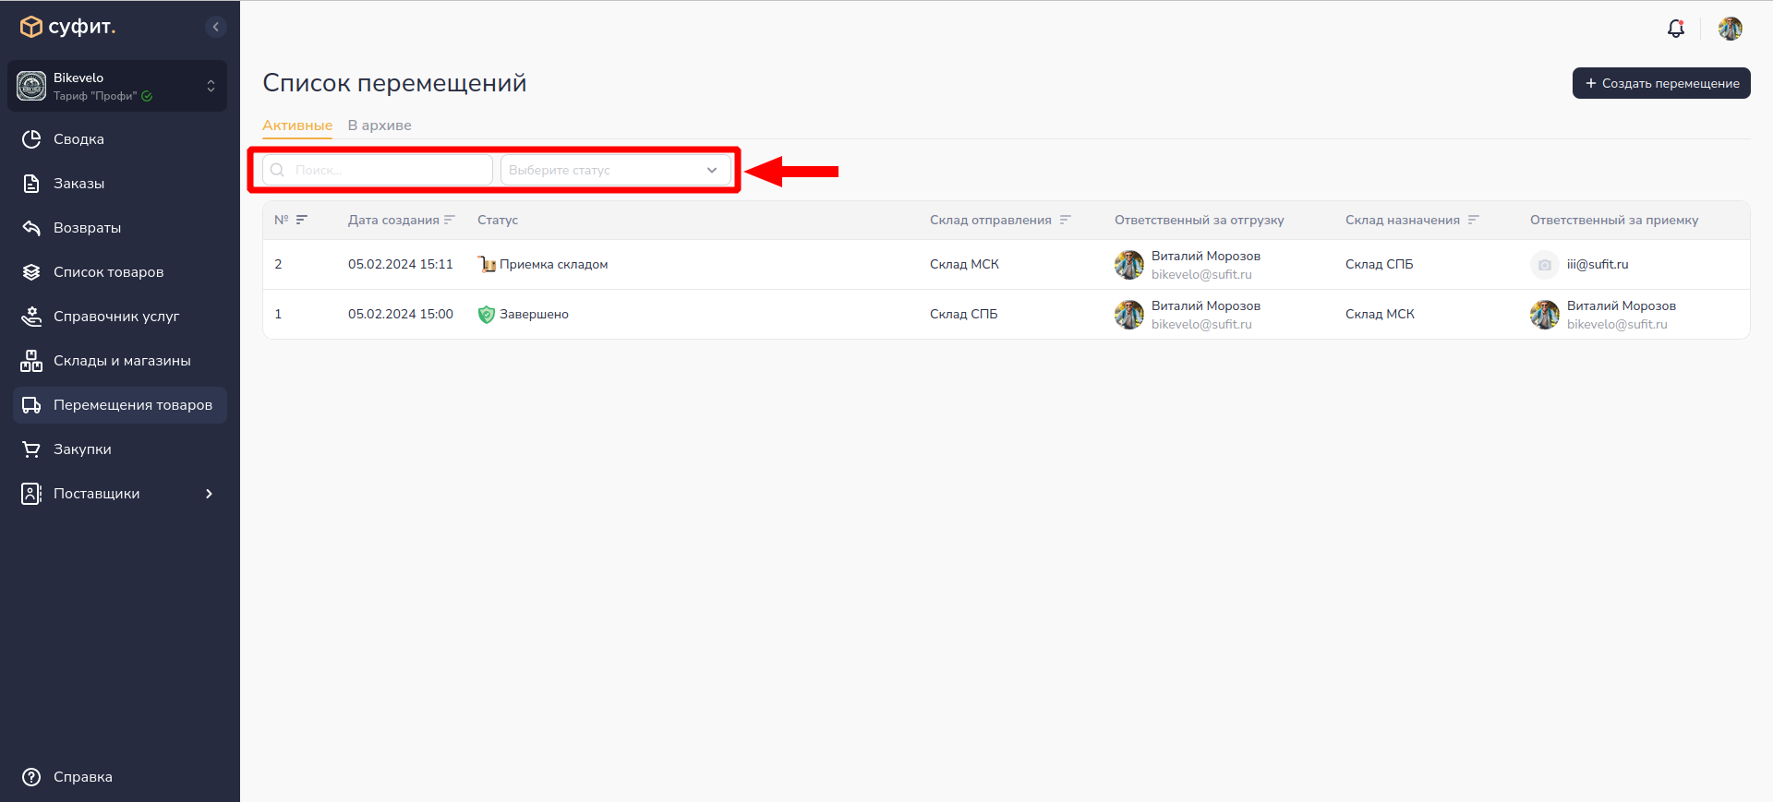This screenshot has height=802, width=1773.
Task: Open the Выберите статус dropdown
Action: tap(616, 170)
